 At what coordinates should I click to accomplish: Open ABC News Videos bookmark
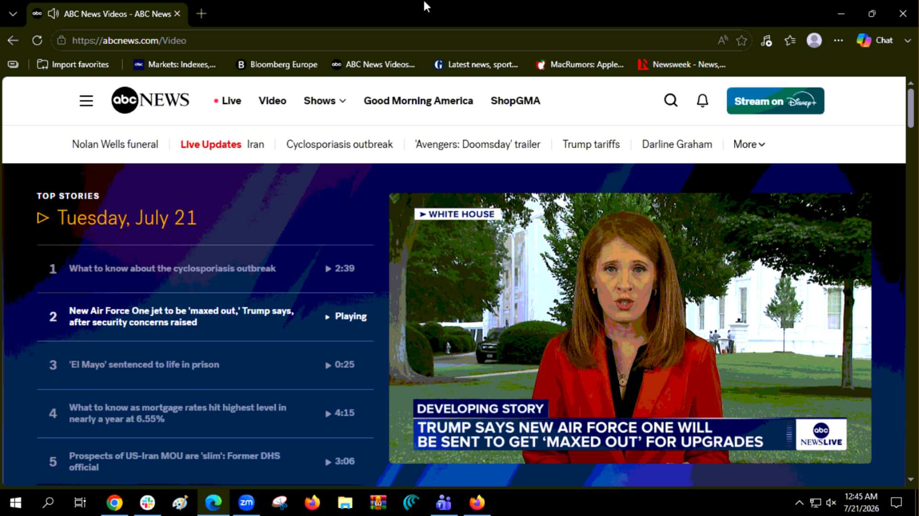pos(374,64)
